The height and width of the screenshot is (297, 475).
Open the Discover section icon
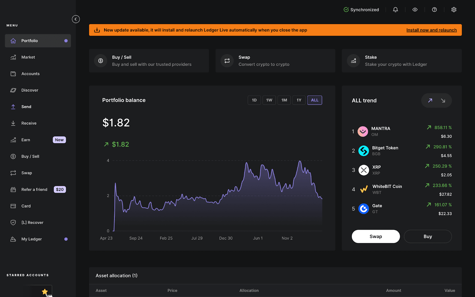[x=13, y=90]
